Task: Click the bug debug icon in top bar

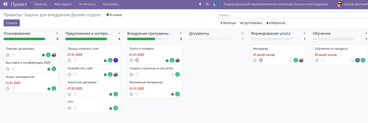Action: (200, 4)
